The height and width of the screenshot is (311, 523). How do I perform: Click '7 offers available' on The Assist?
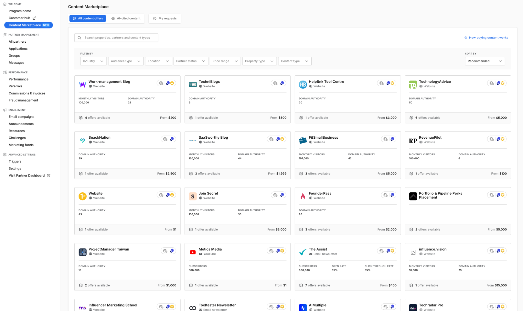click(x=317, y=285)
